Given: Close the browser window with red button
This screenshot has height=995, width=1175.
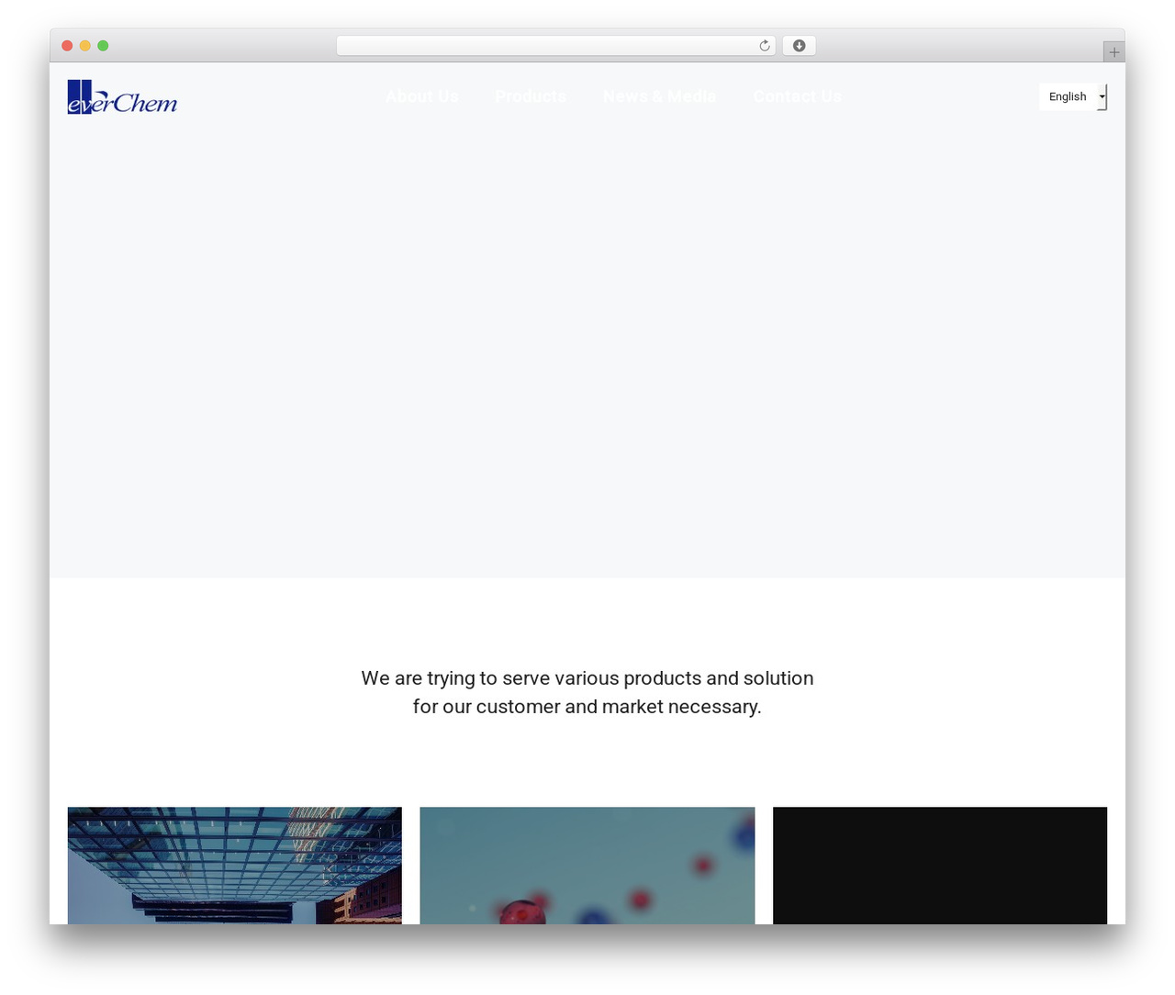Looking at the screenshot, I should tap(67, 46).
